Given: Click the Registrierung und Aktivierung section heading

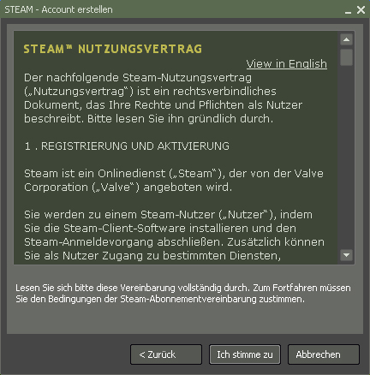Looking at the screenshot, I should tap(127, 146).
